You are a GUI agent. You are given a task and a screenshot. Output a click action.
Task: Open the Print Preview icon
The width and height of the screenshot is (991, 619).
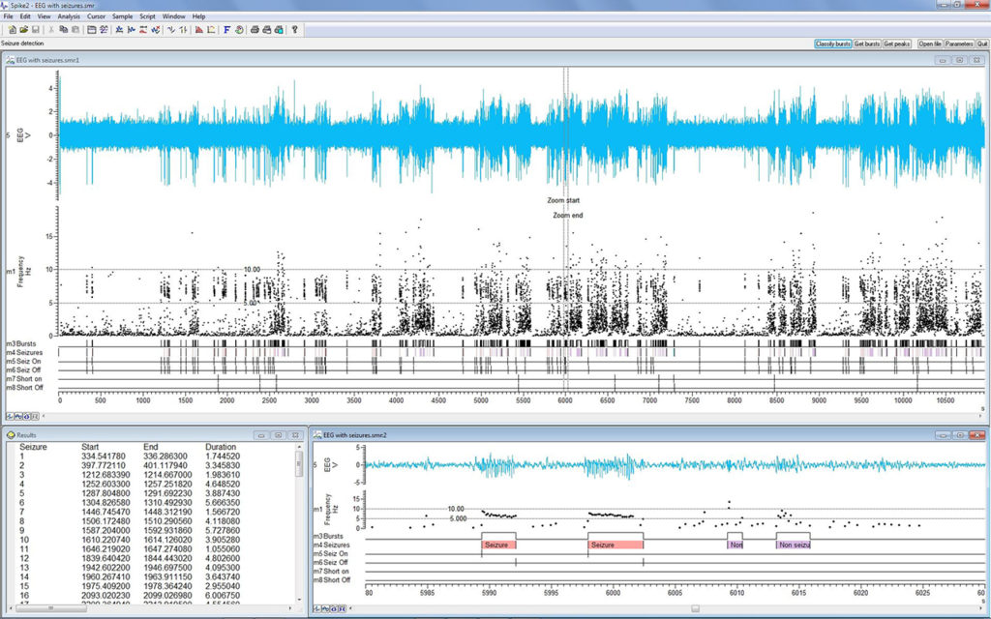pyautogui.click(x=266, y=30)
